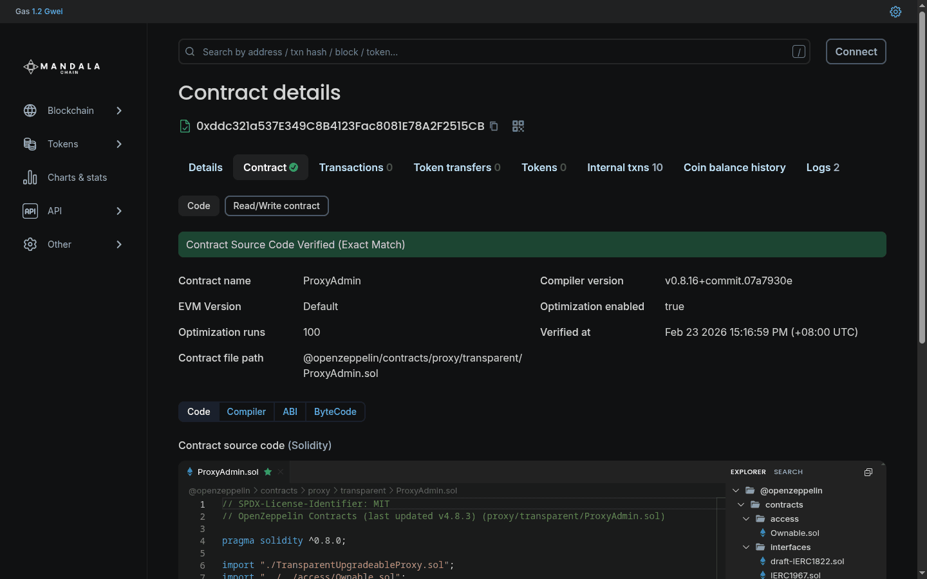Click the compiler version v0.8.16+commit.07a7930e
The image size is (927, 579).
pyautogui.click(x=729, y=280)
